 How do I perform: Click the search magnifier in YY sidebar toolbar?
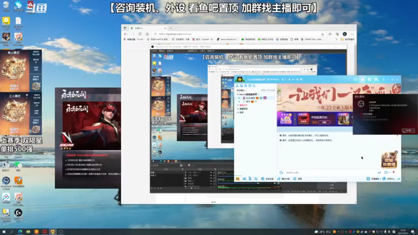pos(254,86)
